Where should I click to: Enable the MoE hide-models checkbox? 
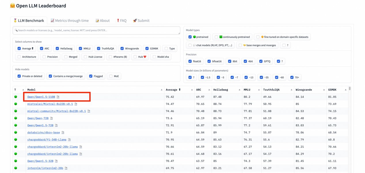point(111,76)
